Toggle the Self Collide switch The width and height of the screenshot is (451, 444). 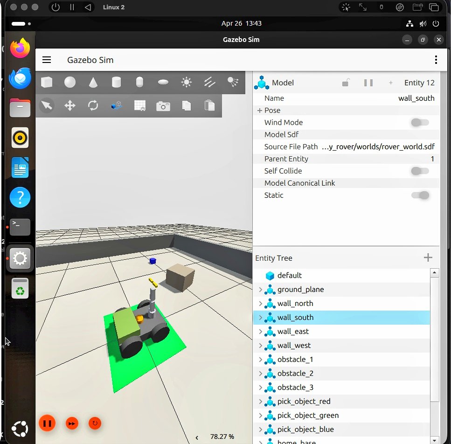coord(420,171)
